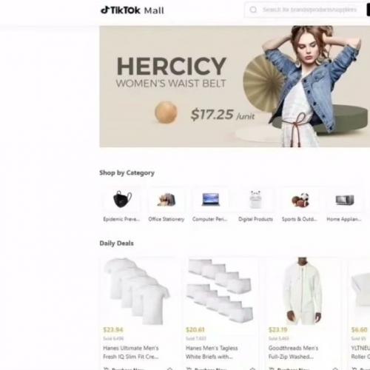Open Goodthreads Men's Full-Zip product image

pos(303,291)
